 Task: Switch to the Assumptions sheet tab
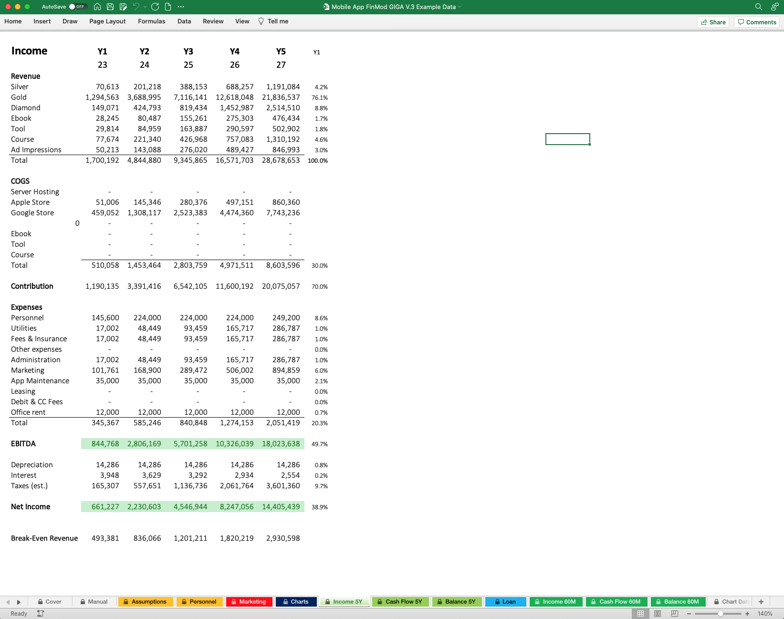pyautogui.click(x=145, y=602)
